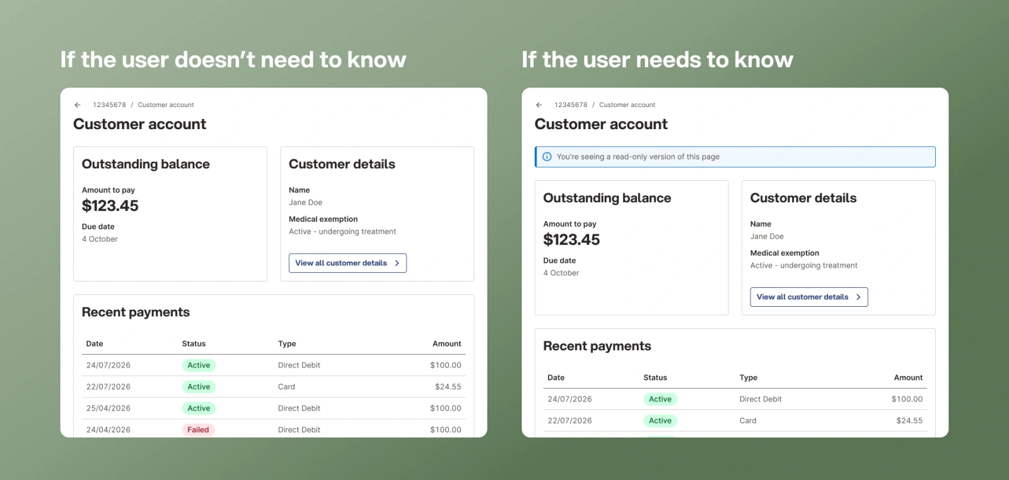The image size is (1009, 480).
Task: Click the back arrow in the right read-only panel
Action: [x=539, y=105]
